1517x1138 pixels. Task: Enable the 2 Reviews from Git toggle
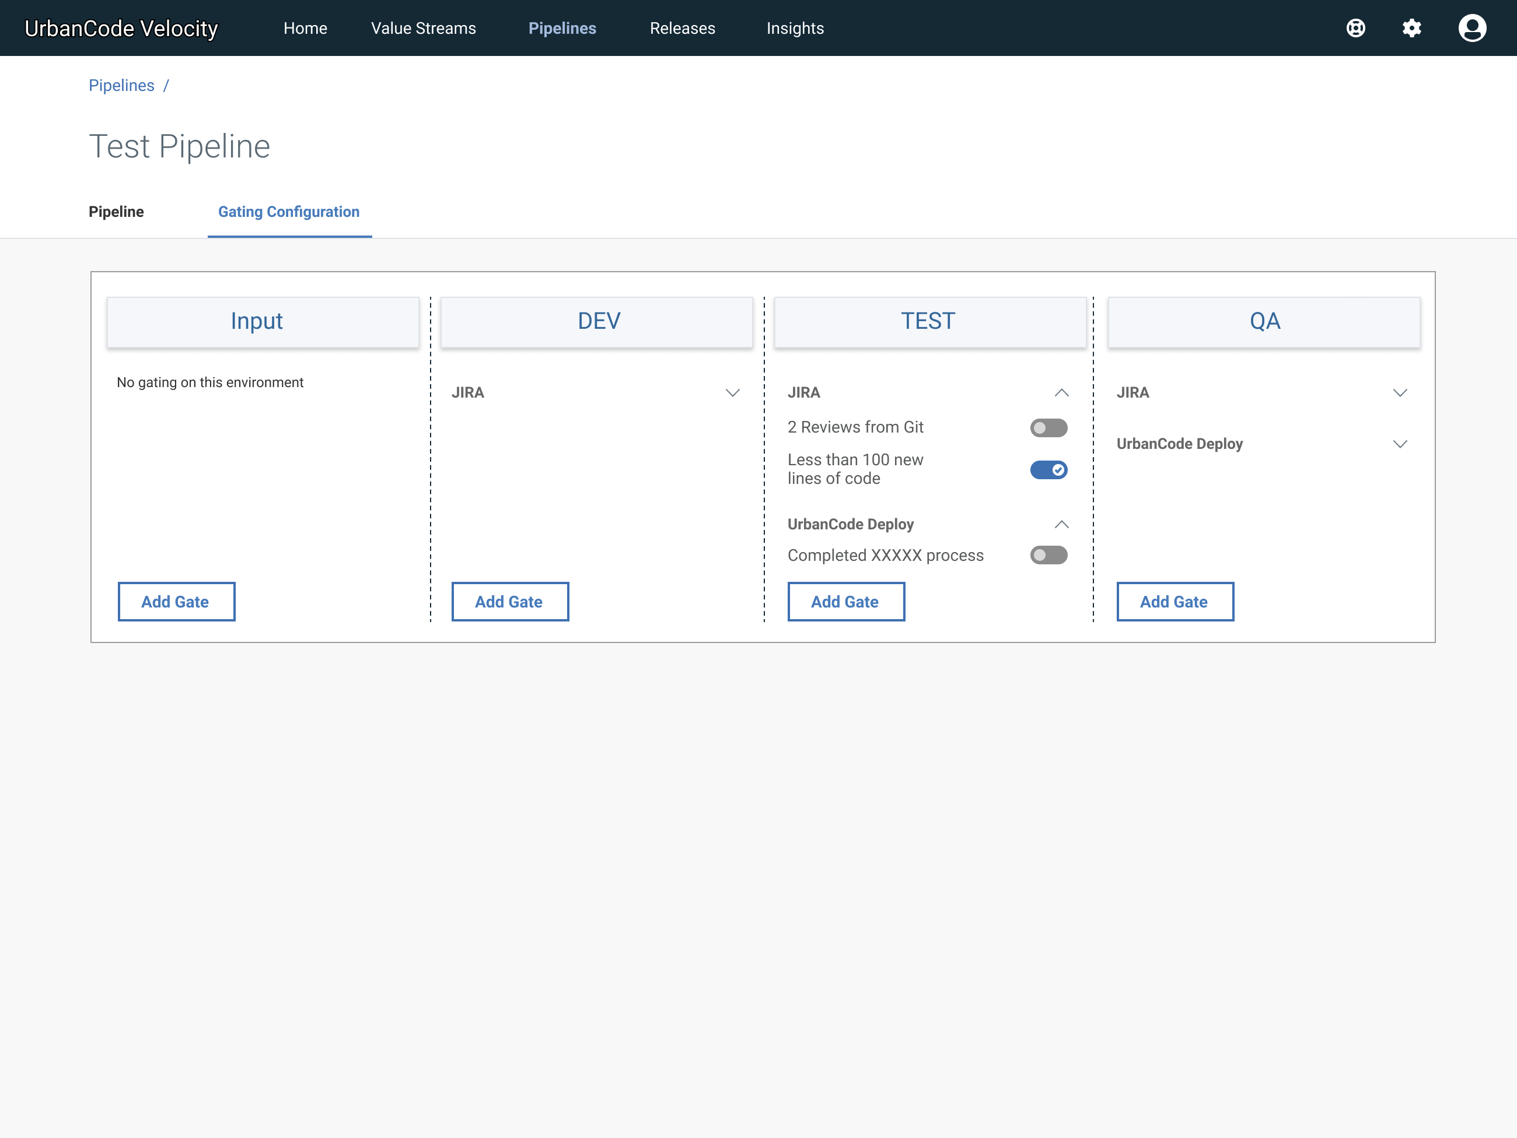click(x=1048, y=427)
